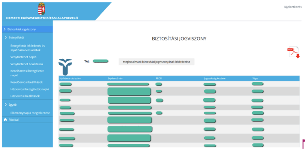Click the home icon beside Főoldal
Image resolution: width=307 pixels, height=153 pixels.
coord(5,120)
